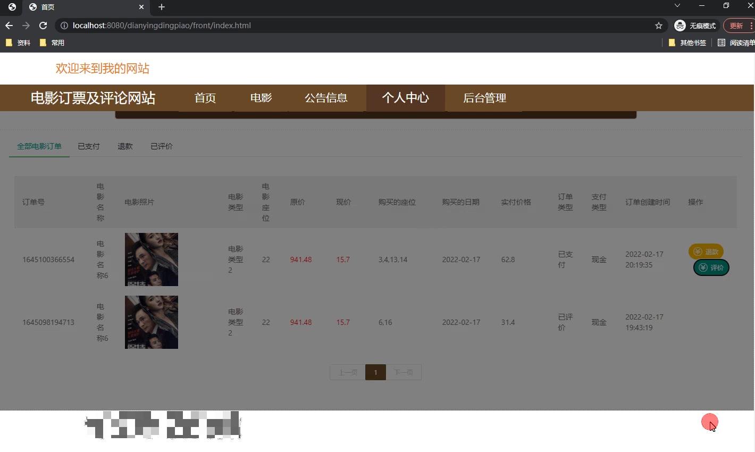Switch to 已评价 orders tab

[x=162, y=146]
